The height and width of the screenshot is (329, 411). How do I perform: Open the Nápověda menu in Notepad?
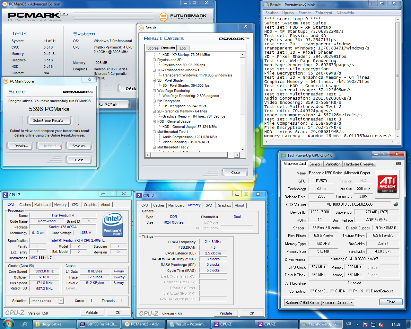[345, 13]
